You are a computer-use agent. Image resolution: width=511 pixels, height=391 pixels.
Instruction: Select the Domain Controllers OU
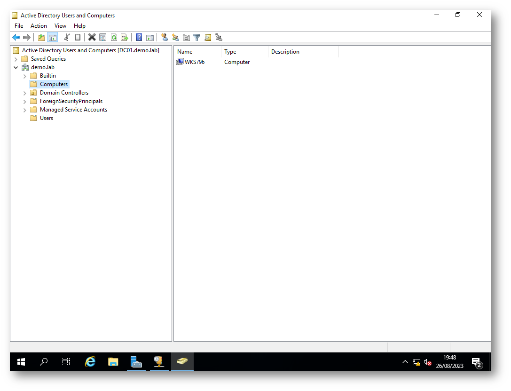point(64,93)
